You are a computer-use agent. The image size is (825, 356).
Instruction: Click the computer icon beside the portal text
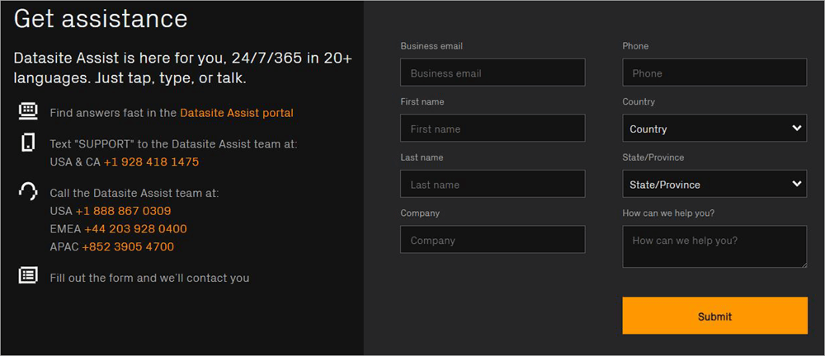[28, 110]
